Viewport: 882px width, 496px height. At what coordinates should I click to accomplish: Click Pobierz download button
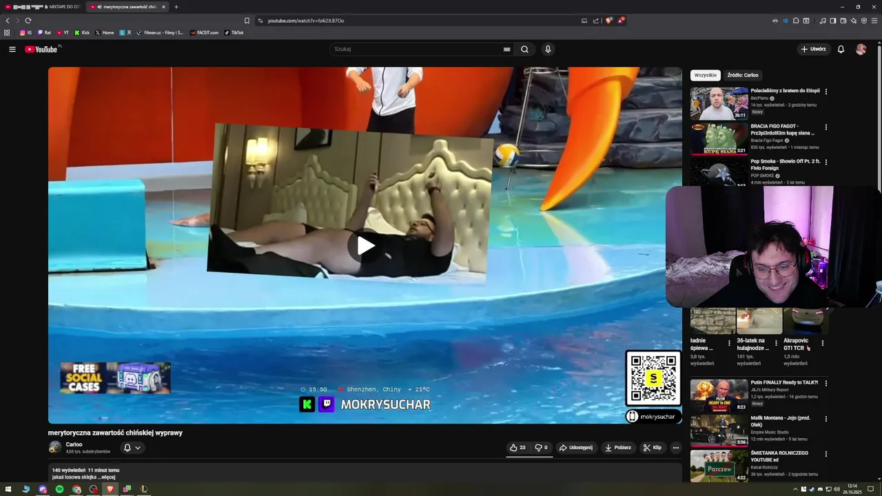[618, 448]
